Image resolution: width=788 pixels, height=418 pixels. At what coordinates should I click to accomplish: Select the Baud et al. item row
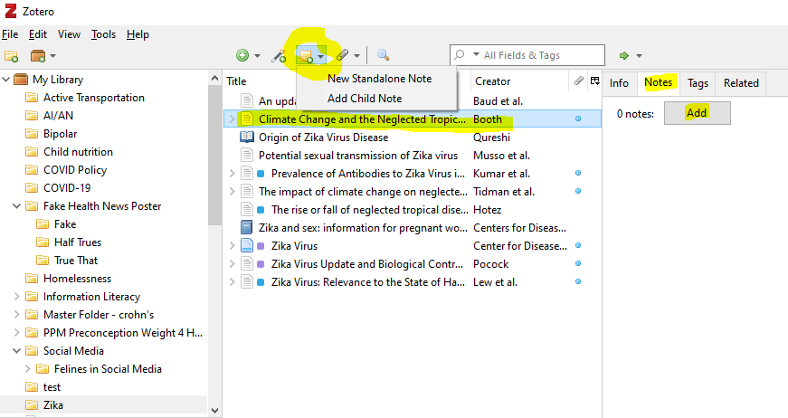coord(412,101)
